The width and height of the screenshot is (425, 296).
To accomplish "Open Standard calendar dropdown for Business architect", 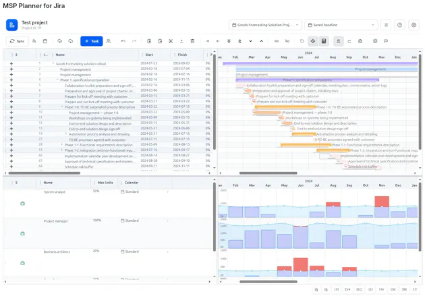I will coord(145,251).
